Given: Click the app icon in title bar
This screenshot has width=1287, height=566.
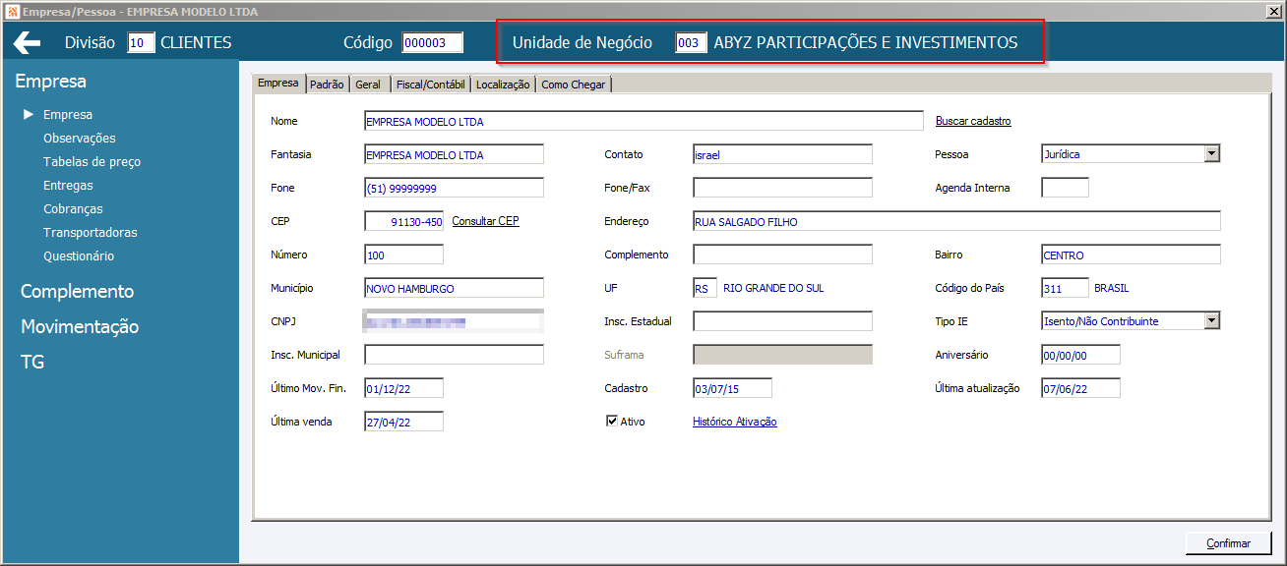Looking at the screenshot, I should point(12,11).
